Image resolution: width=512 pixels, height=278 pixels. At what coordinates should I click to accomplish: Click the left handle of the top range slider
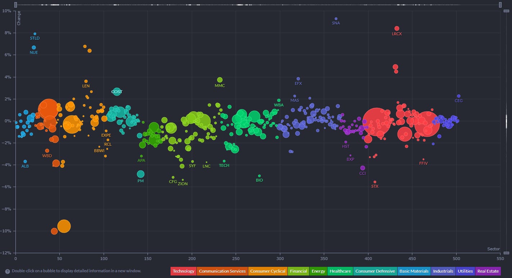pos(16,5)
